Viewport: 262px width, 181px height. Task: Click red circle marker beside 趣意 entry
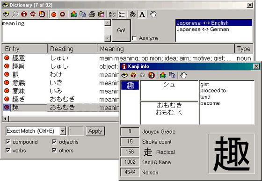[7, 58]
